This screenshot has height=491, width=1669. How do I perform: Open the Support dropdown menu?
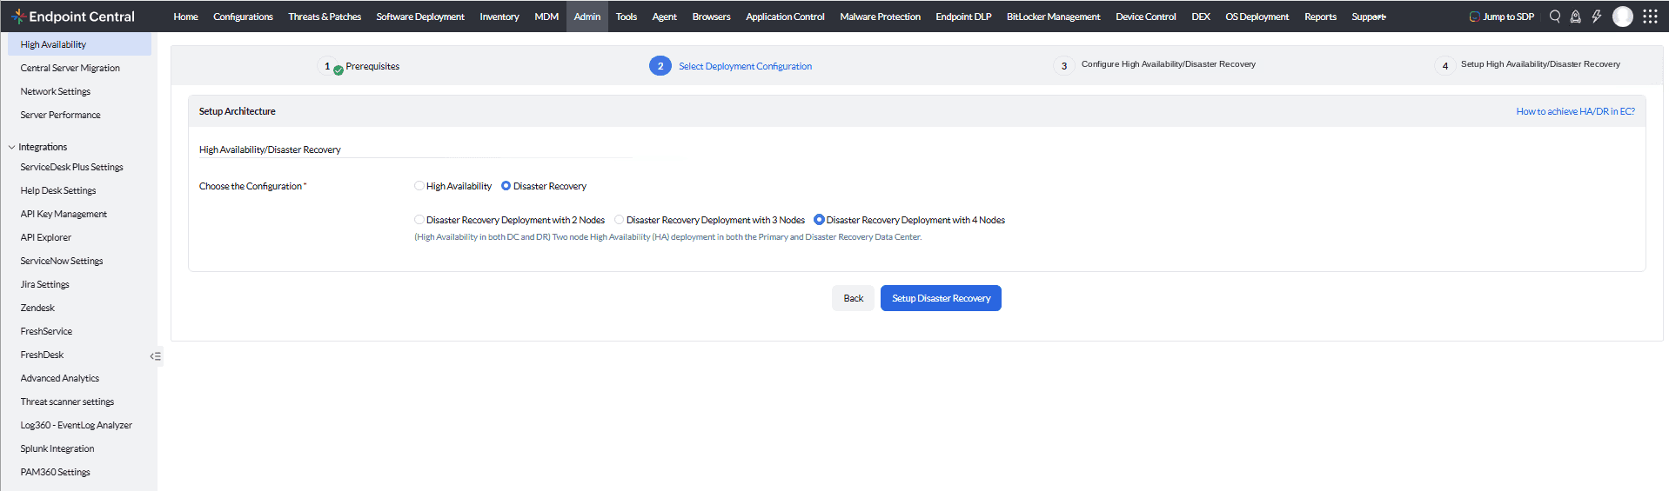click(x=1369, y=17)
